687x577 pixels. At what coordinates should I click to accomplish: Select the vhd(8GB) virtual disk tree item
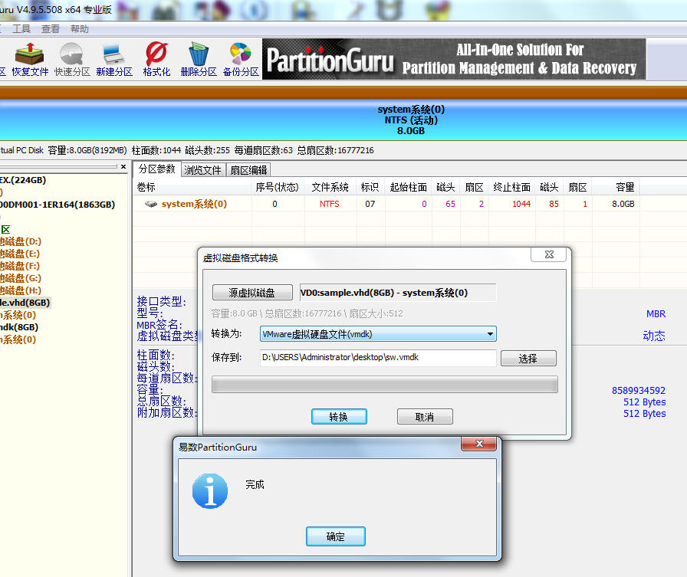[25, 303]
